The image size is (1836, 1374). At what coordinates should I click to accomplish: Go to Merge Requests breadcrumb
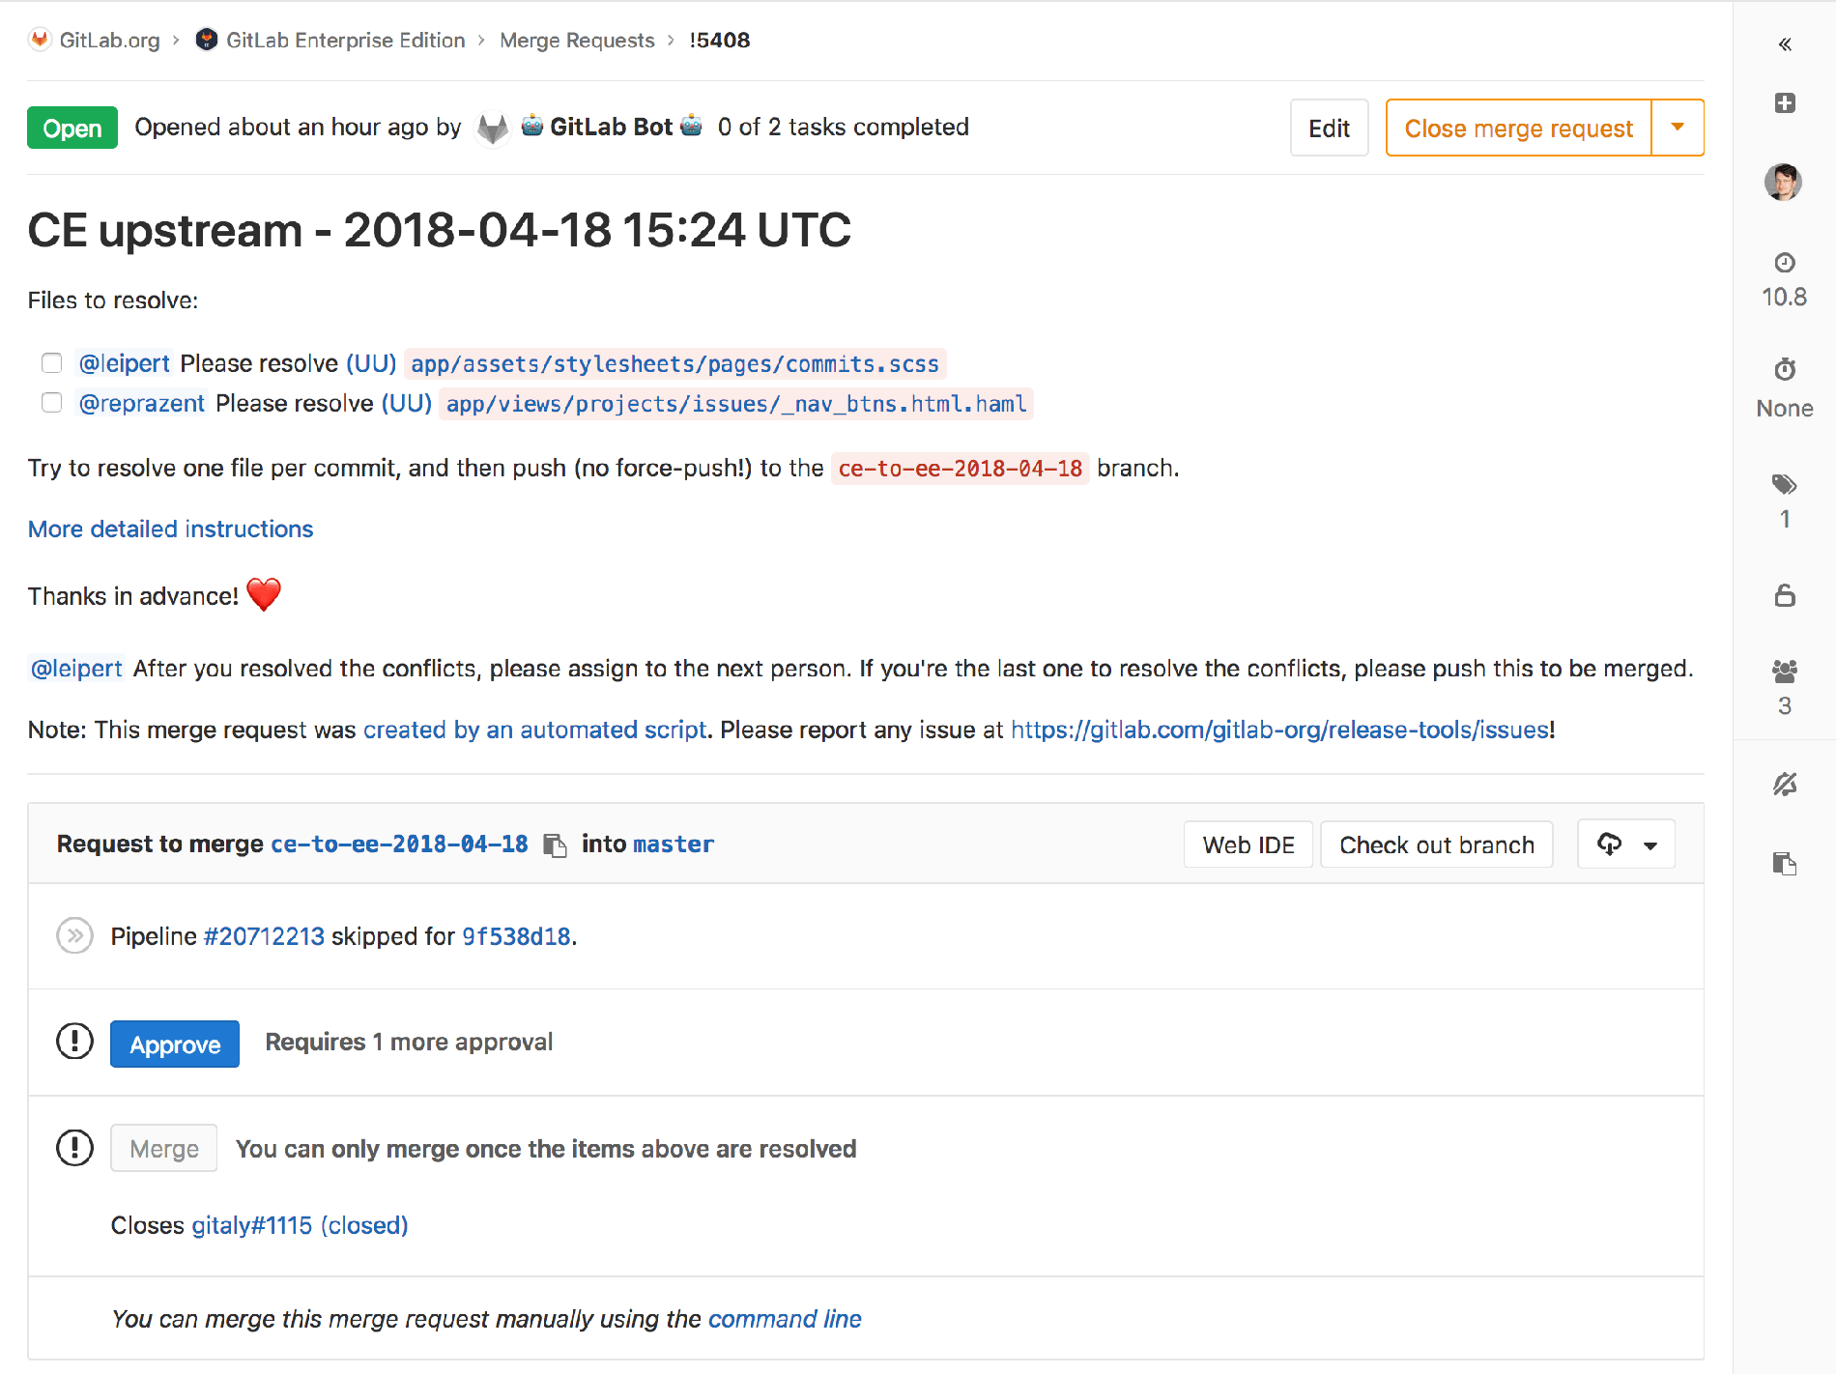pos(577,41)
